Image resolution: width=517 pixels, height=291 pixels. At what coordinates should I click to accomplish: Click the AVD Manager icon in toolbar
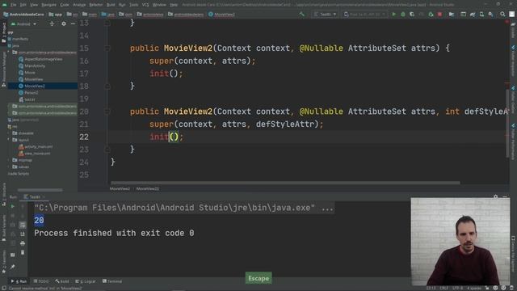click(481, 15)
